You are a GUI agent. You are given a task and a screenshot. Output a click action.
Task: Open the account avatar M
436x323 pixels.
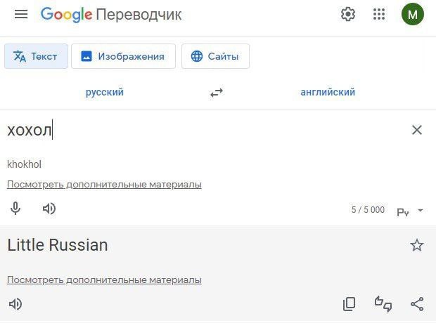tap(413, 14)
